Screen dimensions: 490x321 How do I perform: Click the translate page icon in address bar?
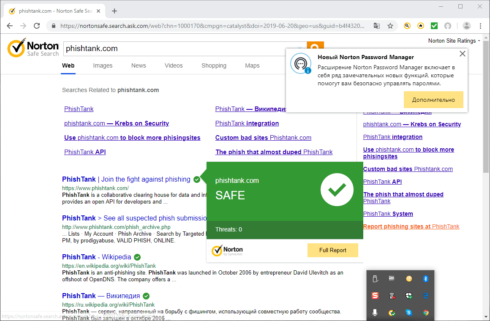[377, 26]
